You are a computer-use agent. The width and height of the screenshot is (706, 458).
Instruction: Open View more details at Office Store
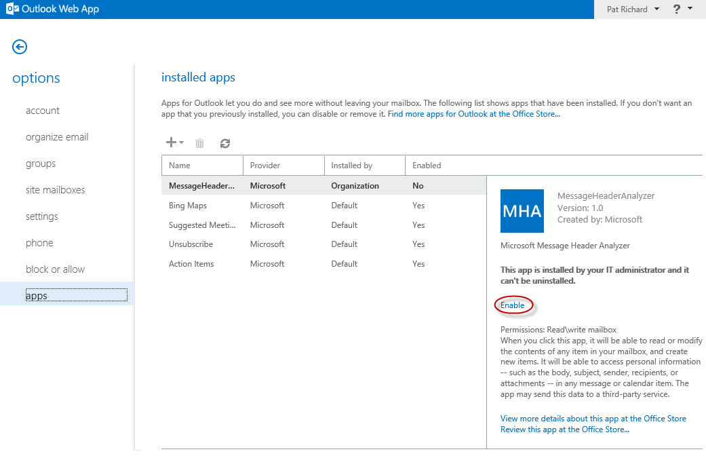593,419
